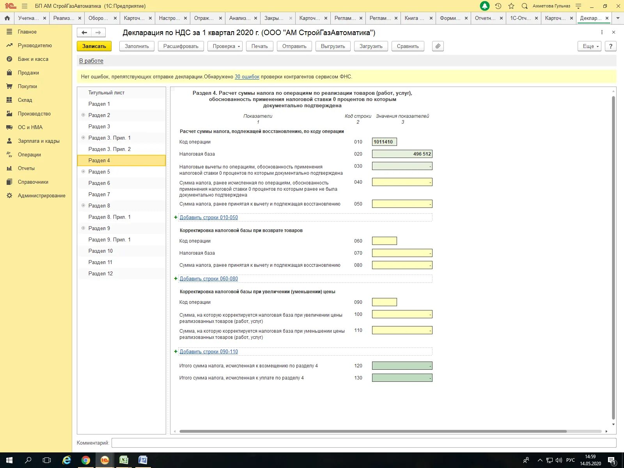Open Chrome from Windows taskbar
Screen dimensions: 624x468
coord(86,460)
